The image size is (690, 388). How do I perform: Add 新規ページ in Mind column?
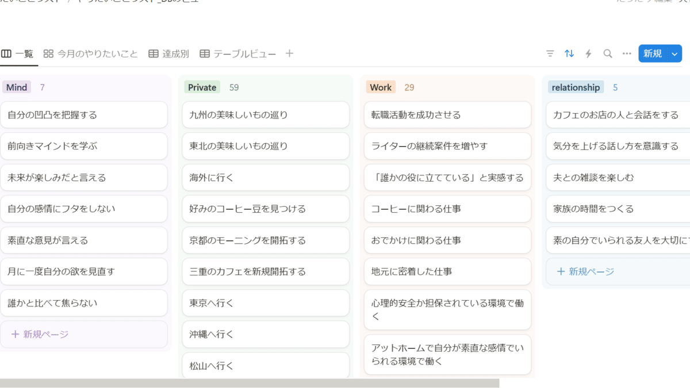[40, 334]
